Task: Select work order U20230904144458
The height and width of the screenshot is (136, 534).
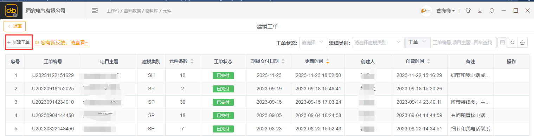Action: coord(53,115)
